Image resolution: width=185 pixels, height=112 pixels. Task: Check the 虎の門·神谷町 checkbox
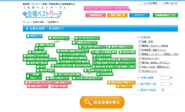[x=74, y=65]
